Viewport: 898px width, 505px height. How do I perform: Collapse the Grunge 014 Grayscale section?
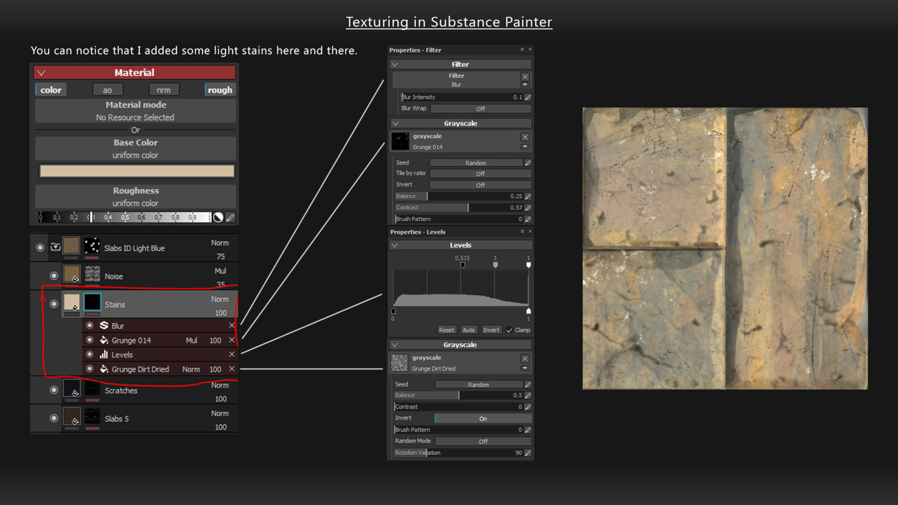click(x=395, y=123)
